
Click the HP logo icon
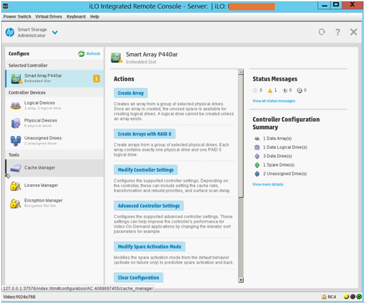tap(10, 32)
